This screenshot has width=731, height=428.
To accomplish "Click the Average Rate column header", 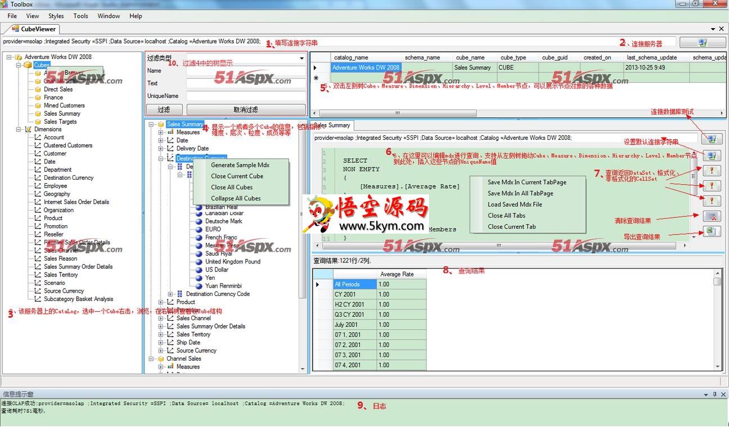I will (401, 274).
